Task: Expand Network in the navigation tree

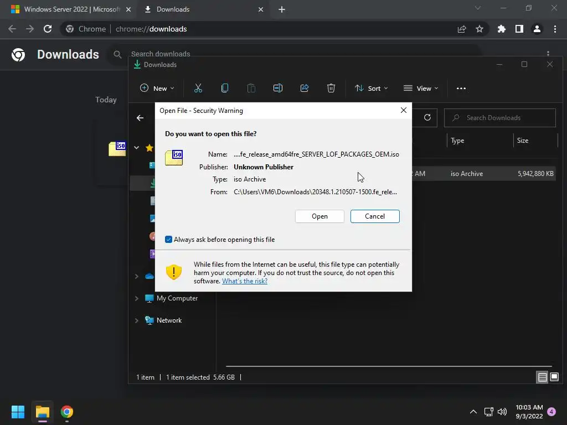Action: pyautogui.click(x=137, y=320)
